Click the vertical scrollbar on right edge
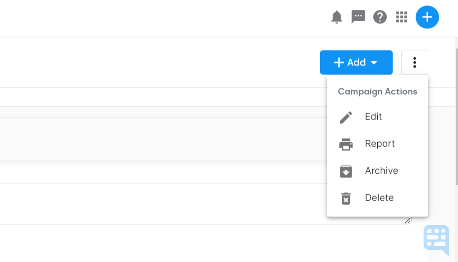 (x=456, y=113)
